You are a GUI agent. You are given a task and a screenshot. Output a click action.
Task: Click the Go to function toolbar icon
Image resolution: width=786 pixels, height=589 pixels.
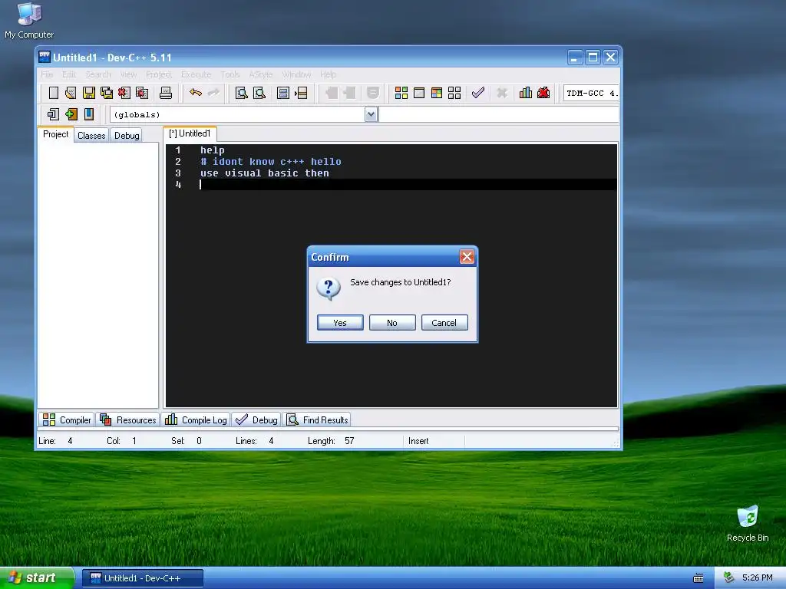coord(283,93)
